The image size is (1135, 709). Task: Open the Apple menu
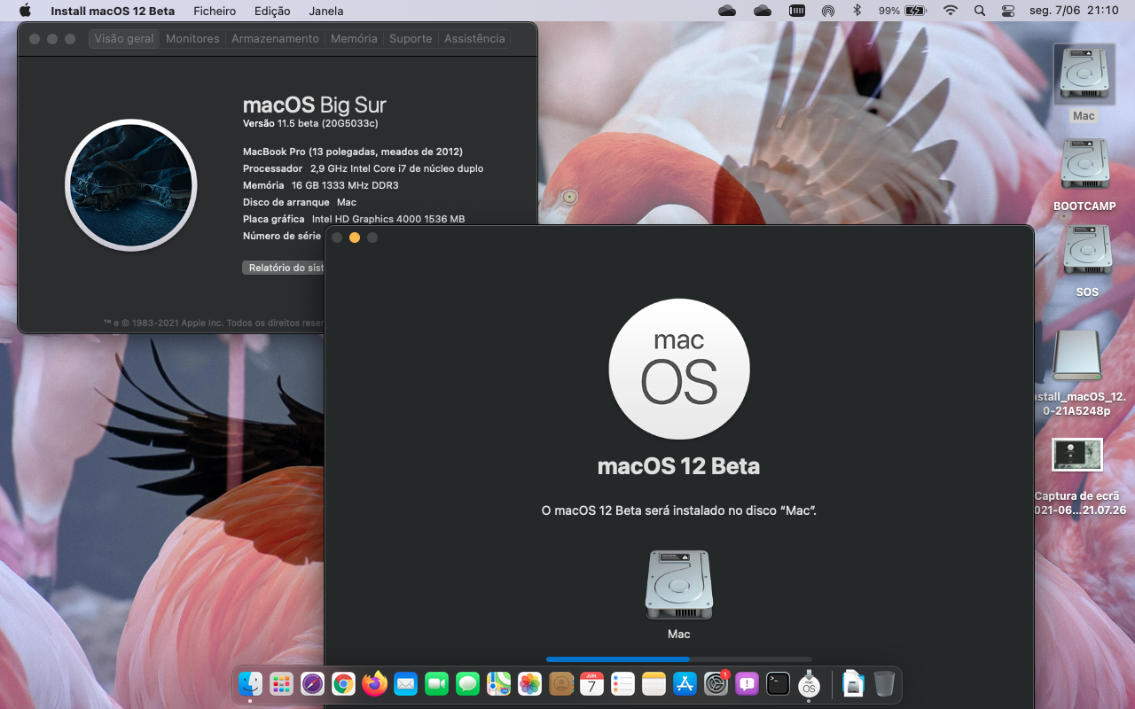tap(25, 11)
